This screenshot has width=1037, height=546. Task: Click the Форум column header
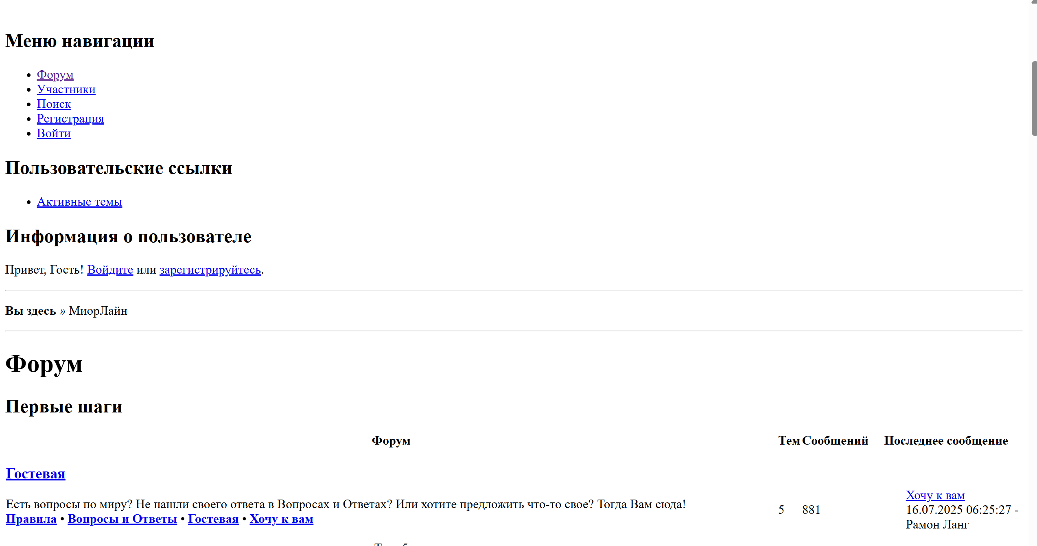[x=391, y=441]
